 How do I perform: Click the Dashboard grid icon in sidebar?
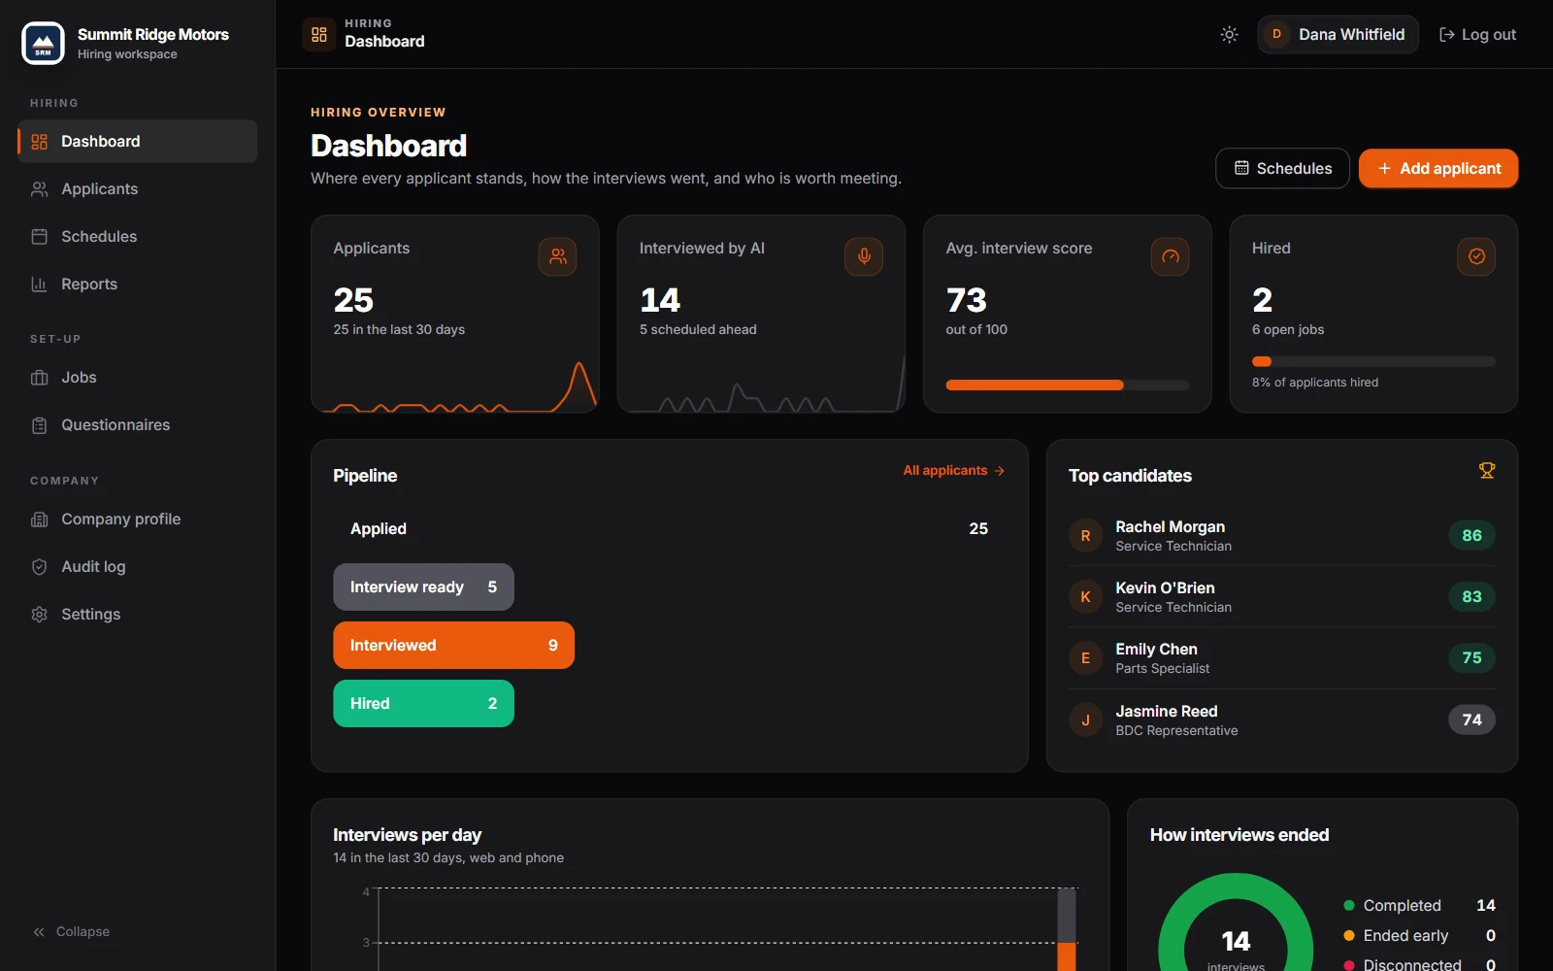(39, 142)
